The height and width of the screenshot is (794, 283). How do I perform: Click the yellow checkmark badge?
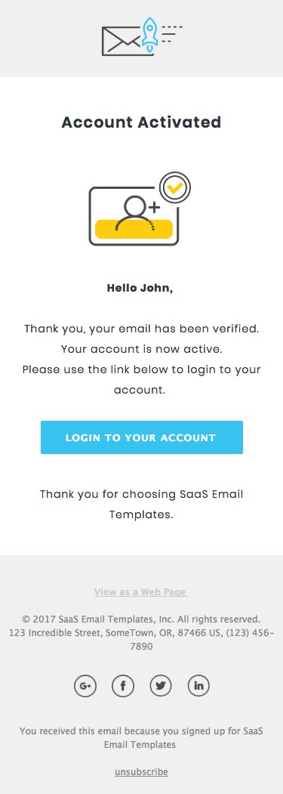click(x=175, y=188)
